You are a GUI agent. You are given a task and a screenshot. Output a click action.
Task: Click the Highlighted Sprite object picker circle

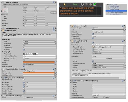tap(125, 49)
